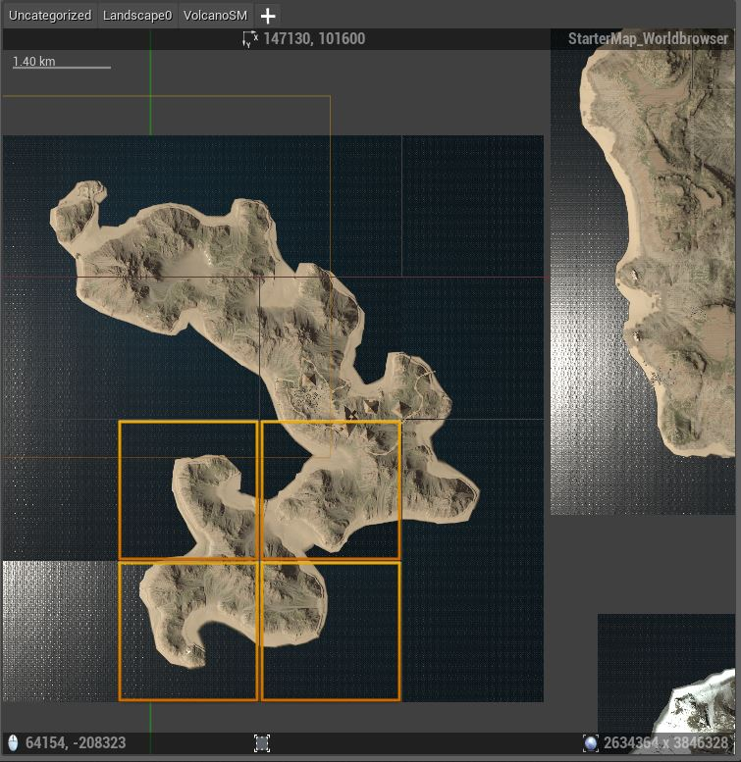Click the marquee selection size icon
741x762 pixels.
262,743
